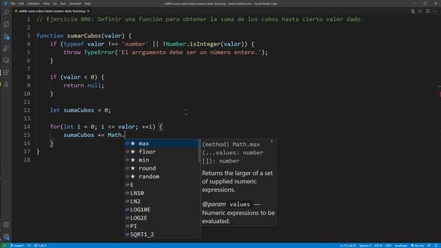Click line number 12 in the gutter
441x248 pixels.
27,110
